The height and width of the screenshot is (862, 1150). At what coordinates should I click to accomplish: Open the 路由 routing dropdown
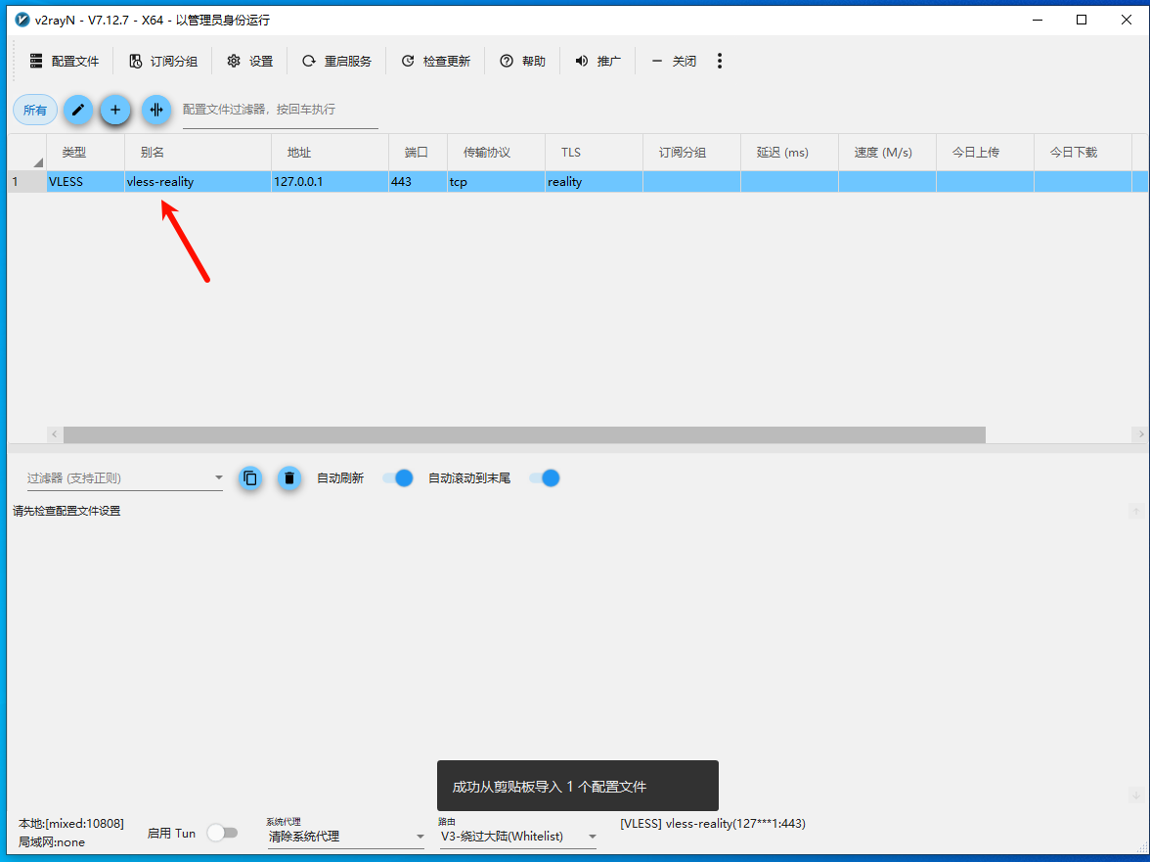[x=517, y=837]
